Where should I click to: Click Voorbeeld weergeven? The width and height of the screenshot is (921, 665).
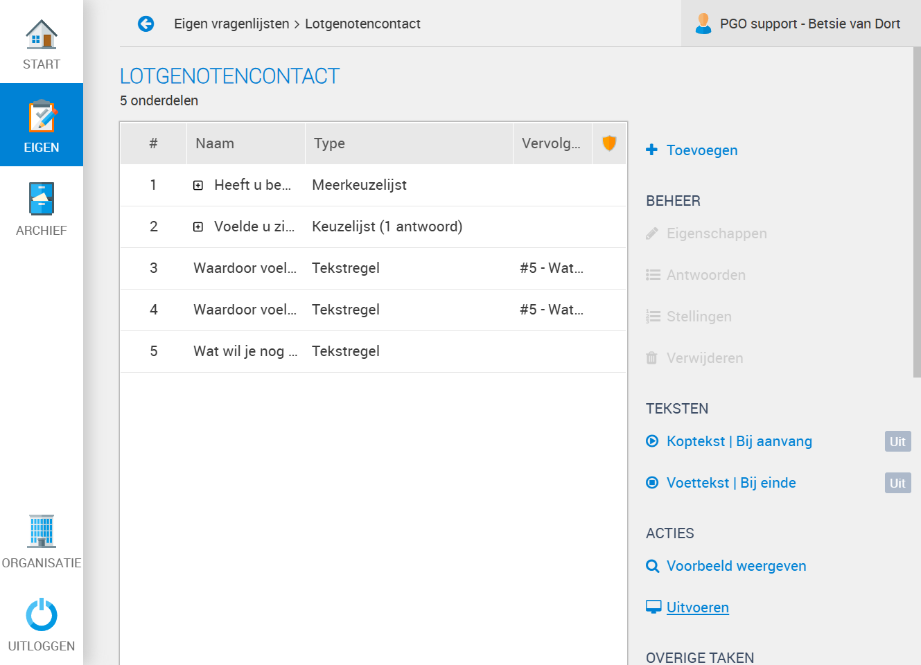pos(736,566)
